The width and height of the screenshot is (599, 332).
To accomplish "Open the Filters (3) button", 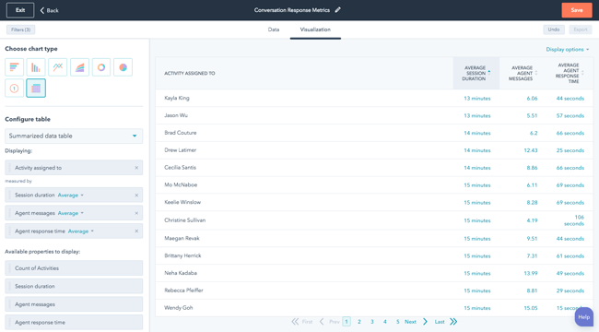I will pos(20,30).
